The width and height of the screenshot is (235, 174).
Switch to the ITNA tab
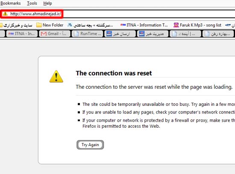22,34
